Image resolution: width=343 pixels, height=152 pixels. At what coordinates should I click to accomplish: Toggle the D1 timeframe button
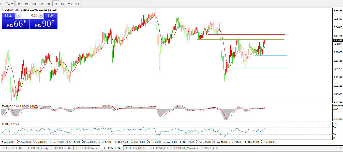tap(63, 4)
